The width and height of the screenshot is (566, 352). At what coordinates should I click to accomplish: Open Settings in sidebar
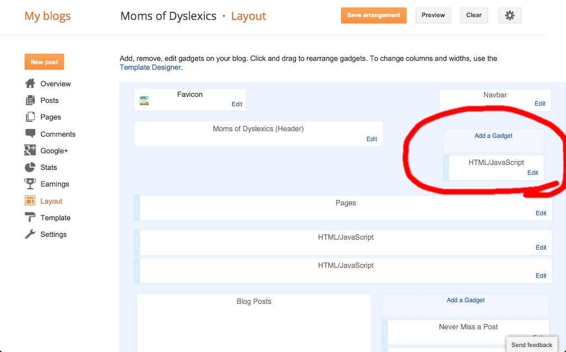click(x=54, y=234)
